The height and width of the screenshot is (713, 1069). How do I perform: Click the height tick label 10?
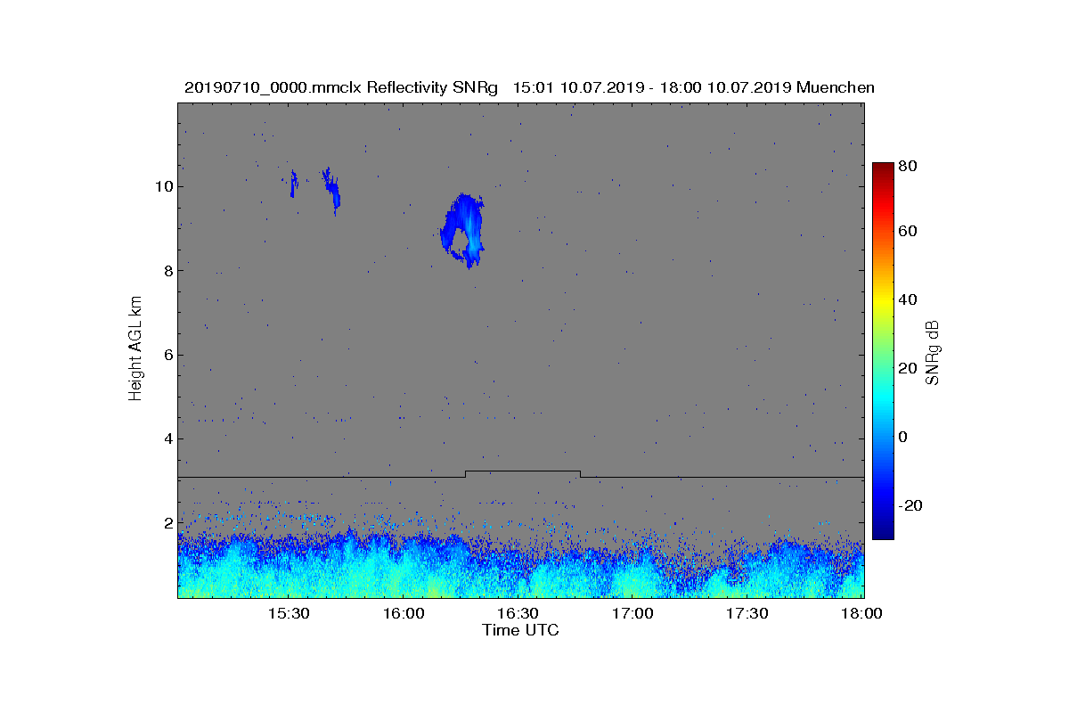click(x=163, y=186)
